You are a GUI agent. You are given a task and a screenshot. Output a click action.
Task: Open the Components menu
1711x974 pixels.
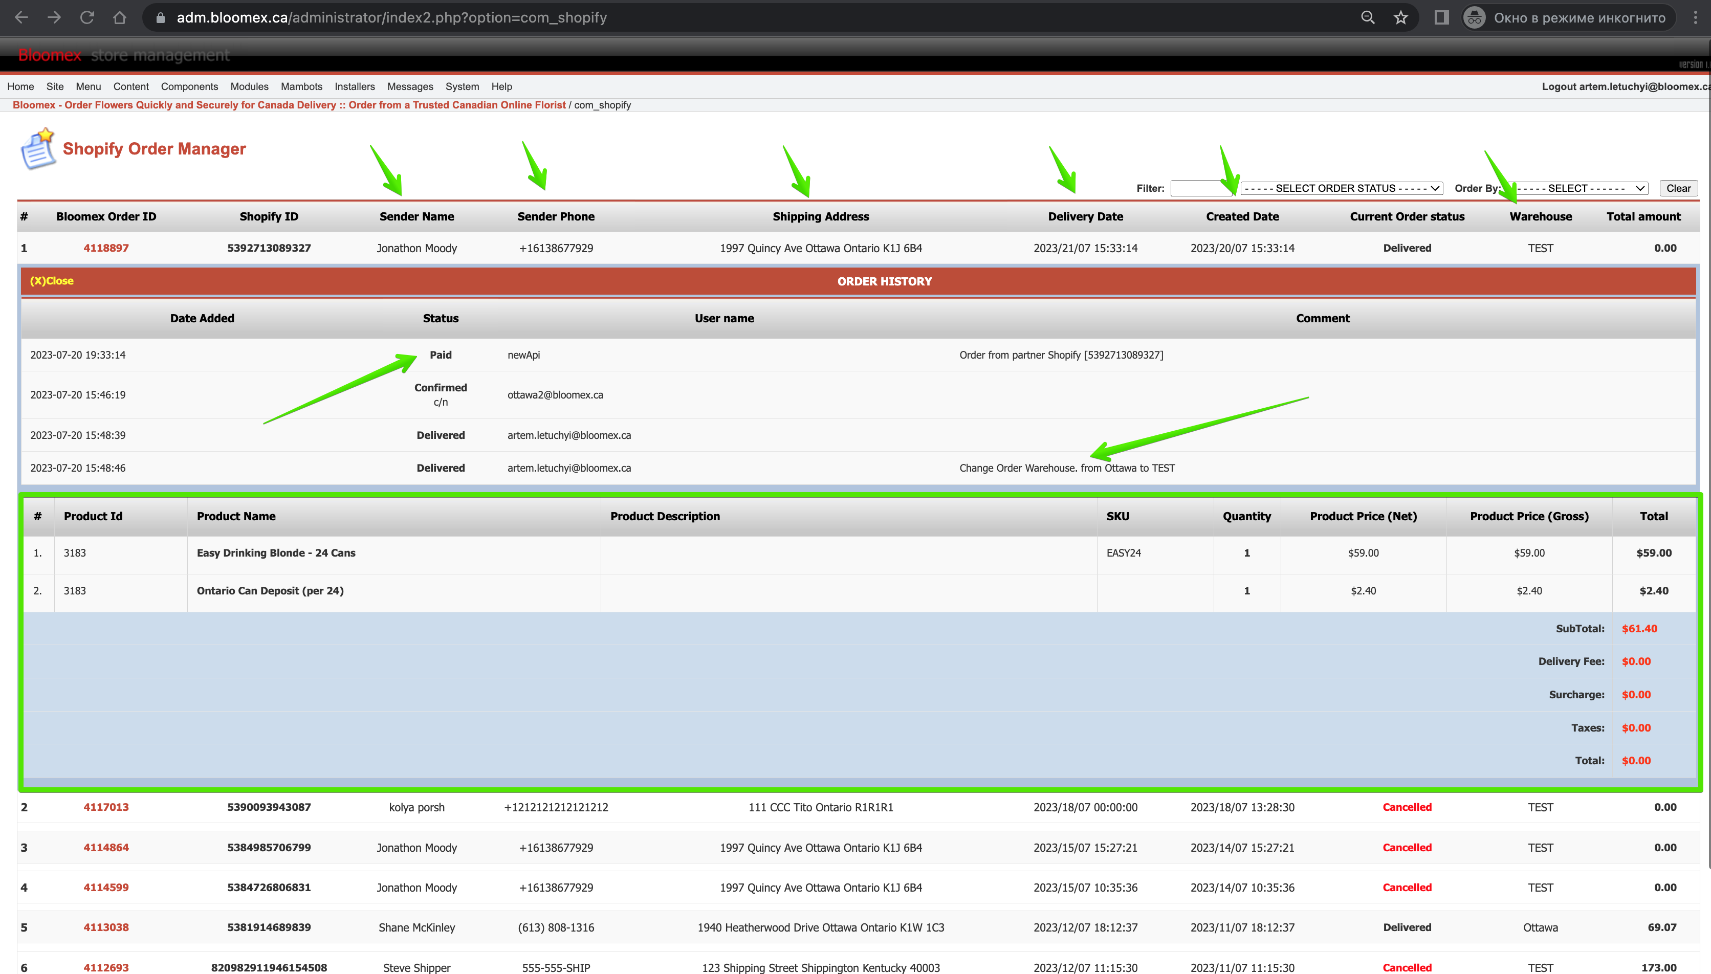(189, 86)
